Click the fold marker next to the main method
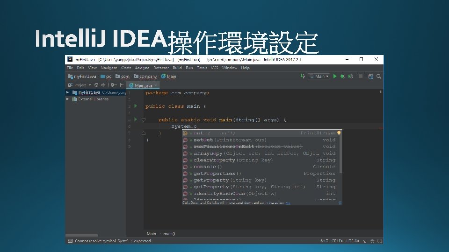449x252 pixels. tap(144, 120)
